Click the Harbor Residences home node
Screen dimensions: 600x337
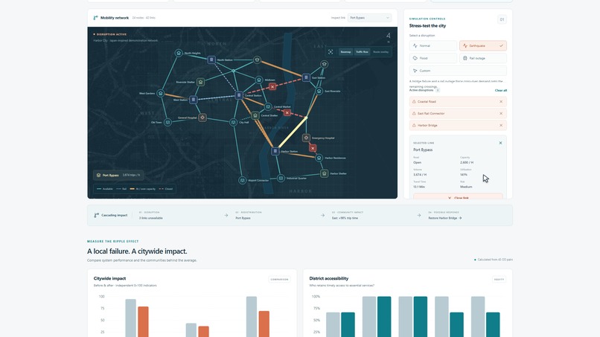point(319,158)
